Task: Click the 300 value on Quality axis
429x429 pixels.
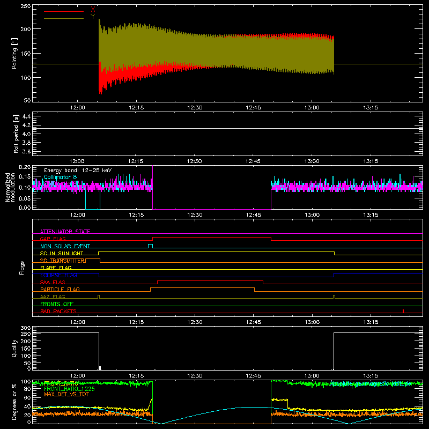Action: (26, 328)
